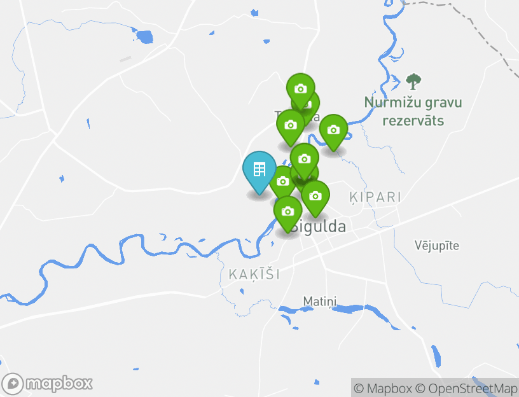This screenshot has height=397, width=519.
Task: Click the blue building marker pin
Action: point(259,171)
